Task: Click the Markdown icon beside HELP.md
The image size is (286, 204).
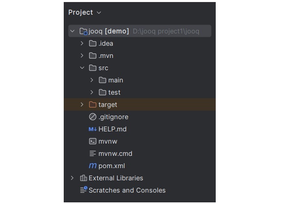Action: click(x=93, y=129)
